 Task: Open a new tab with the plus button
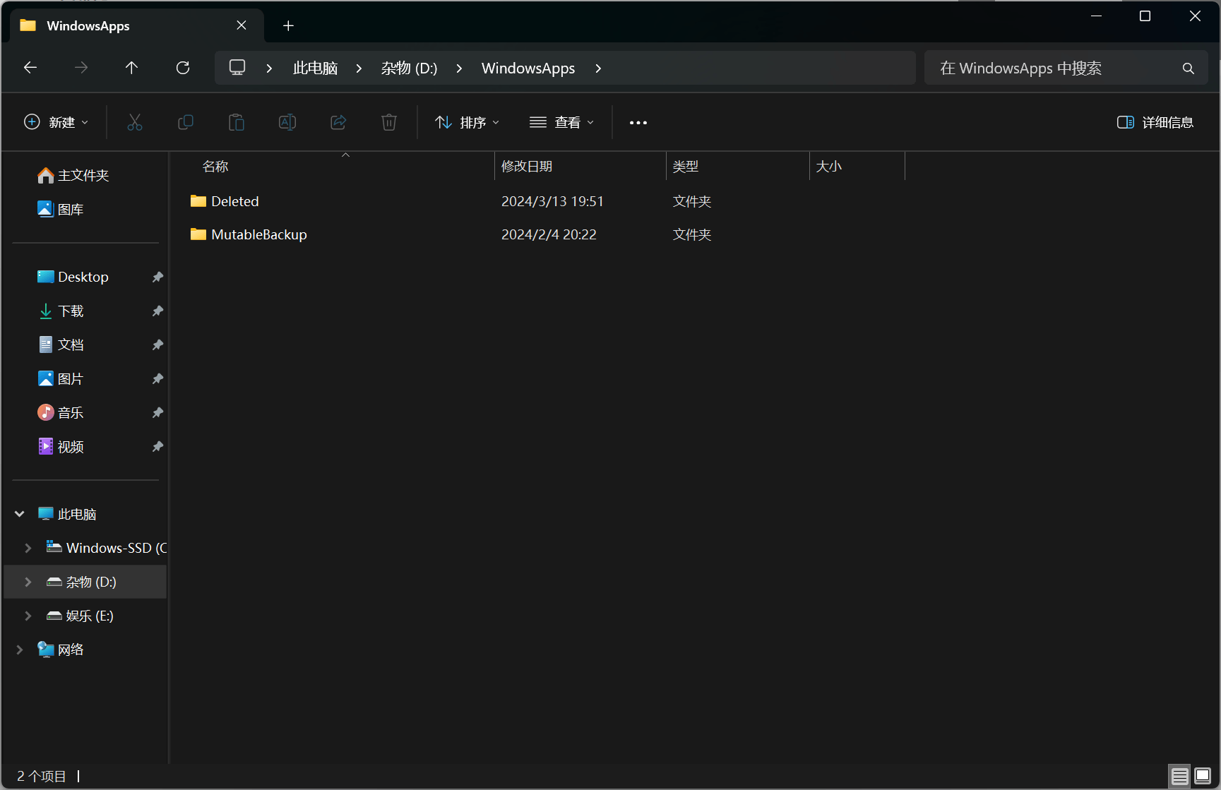[x=288, y=26]
